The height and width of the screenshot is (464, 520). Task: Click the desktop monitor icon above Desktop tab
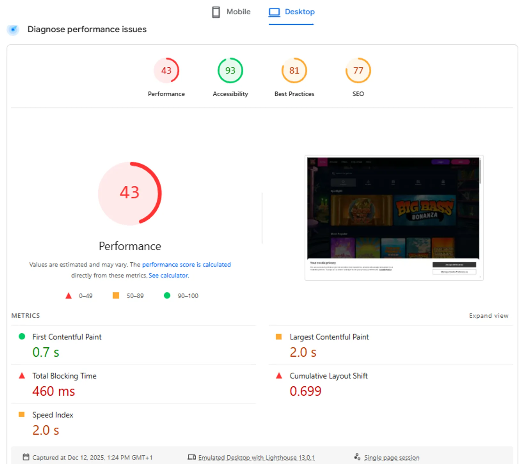(x=274, y=12)
